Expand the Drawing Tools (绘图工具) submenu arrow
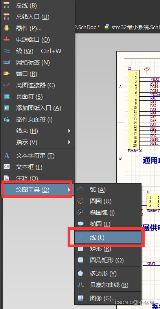The width and height of the screenshot is (160, 309). pos(69,190)
